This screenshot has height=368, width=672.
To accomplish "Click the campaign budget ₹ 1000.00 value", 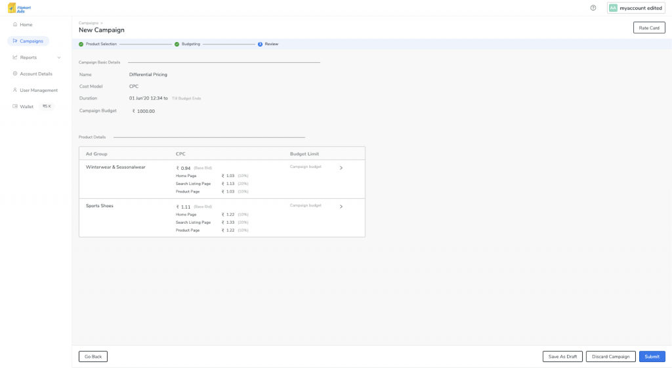I will [144, 112].
